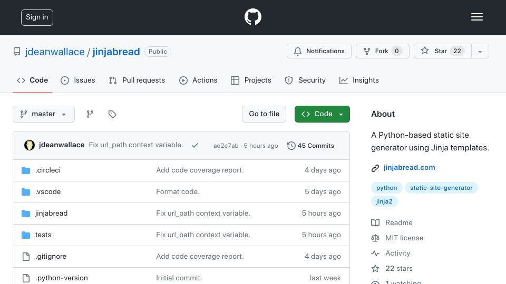
Task: View tags via the tag icon
Action: tap(112, 114)
